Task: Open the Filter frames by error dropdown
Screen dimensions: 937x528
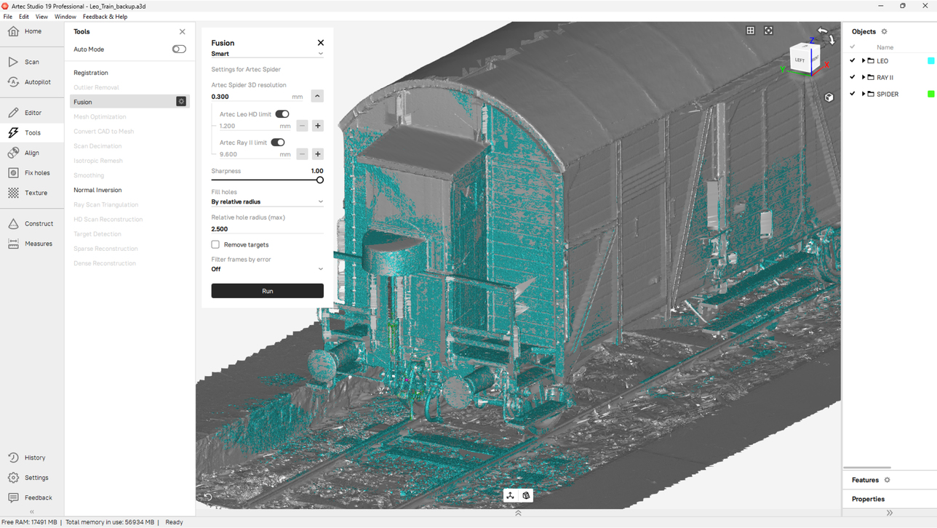Action: (x=267, y=269)
